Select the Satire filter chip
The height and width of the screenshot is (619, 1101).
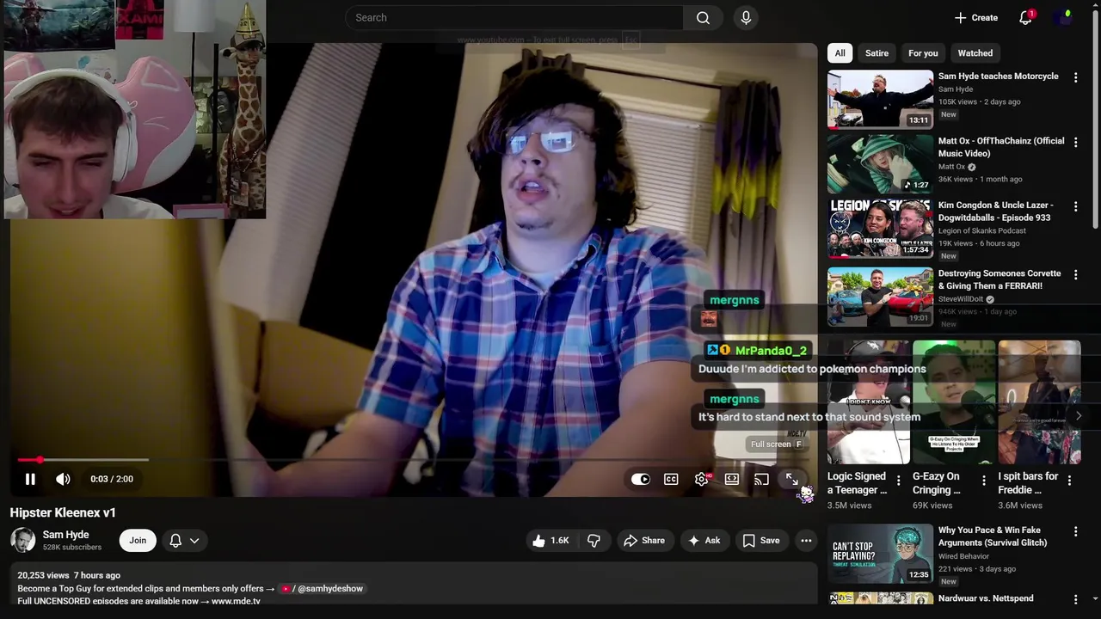tap(876, 53)
